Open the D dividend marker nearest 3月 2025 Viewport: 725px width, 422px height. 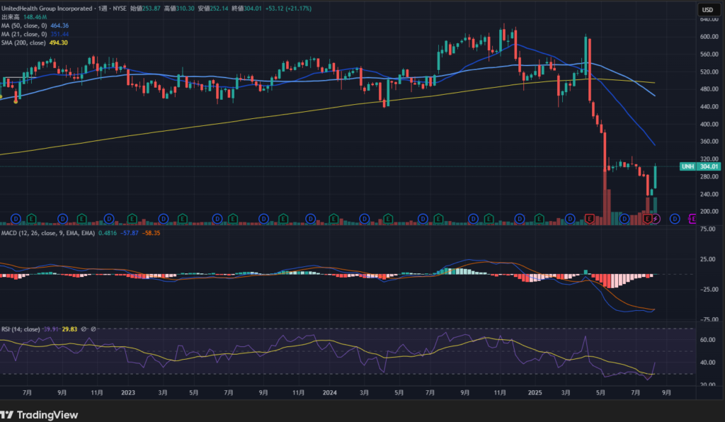[x=570, y=219]
